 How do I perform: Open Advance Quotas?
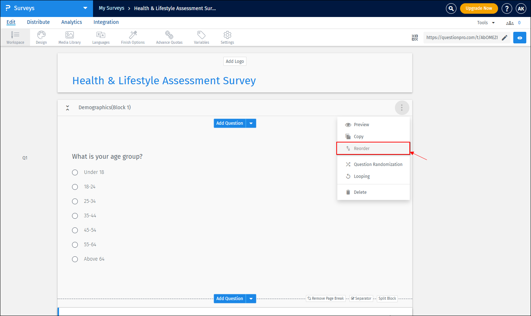coord(169,37)
